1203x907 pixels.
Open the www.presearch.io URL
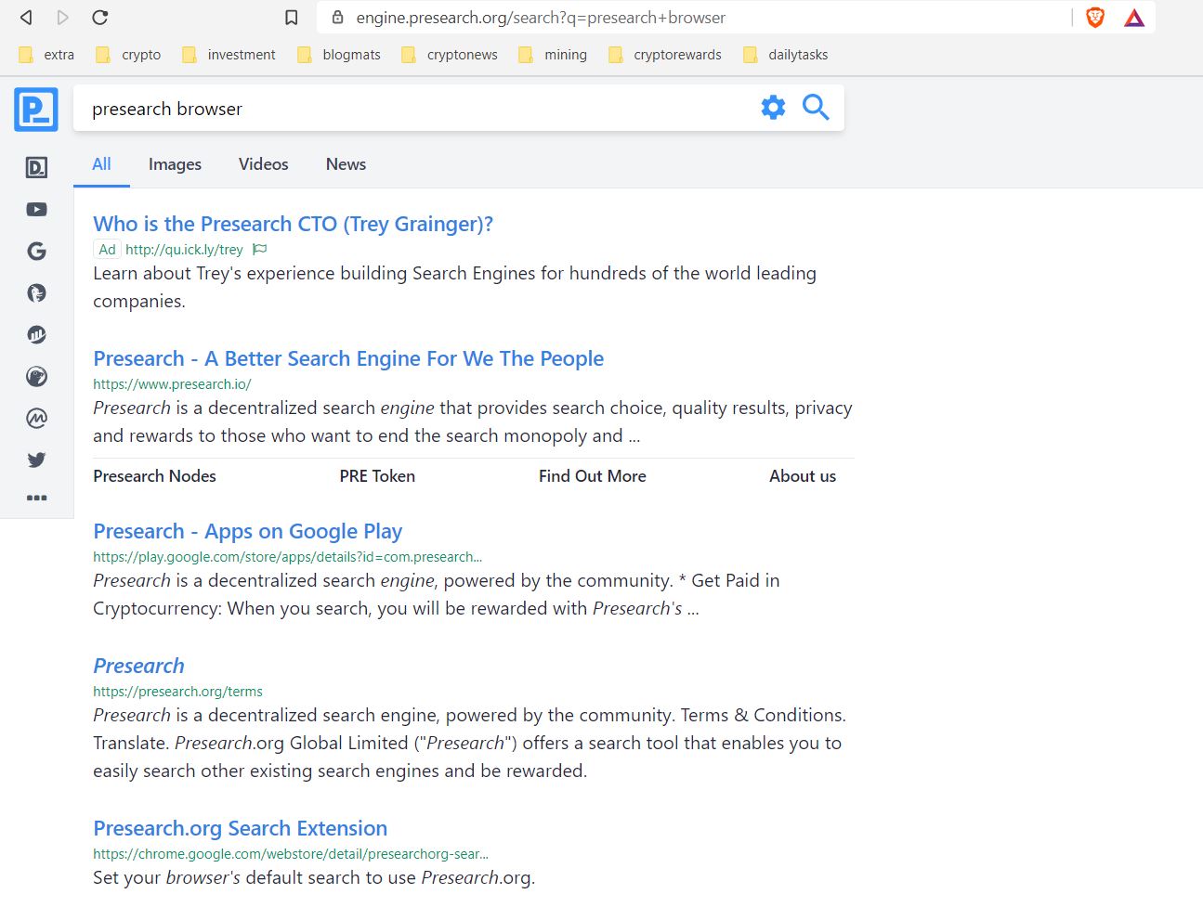[172, 384]
